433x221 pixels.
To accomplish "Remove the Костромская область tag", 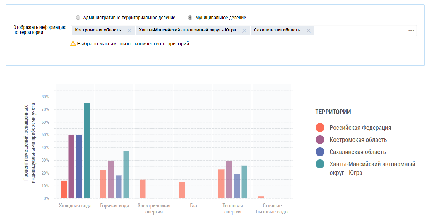I will pos(129,31).
